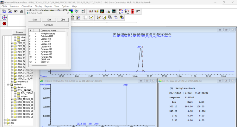Open the Options menu
The width and height of the screenshot is (237, 127).
click(65, 6)
